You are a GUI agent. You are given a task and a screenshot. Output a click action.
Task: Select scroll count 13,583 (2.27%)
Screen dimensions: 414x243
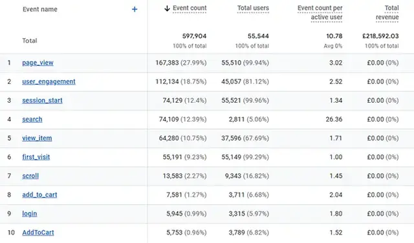tap(184, 176)
